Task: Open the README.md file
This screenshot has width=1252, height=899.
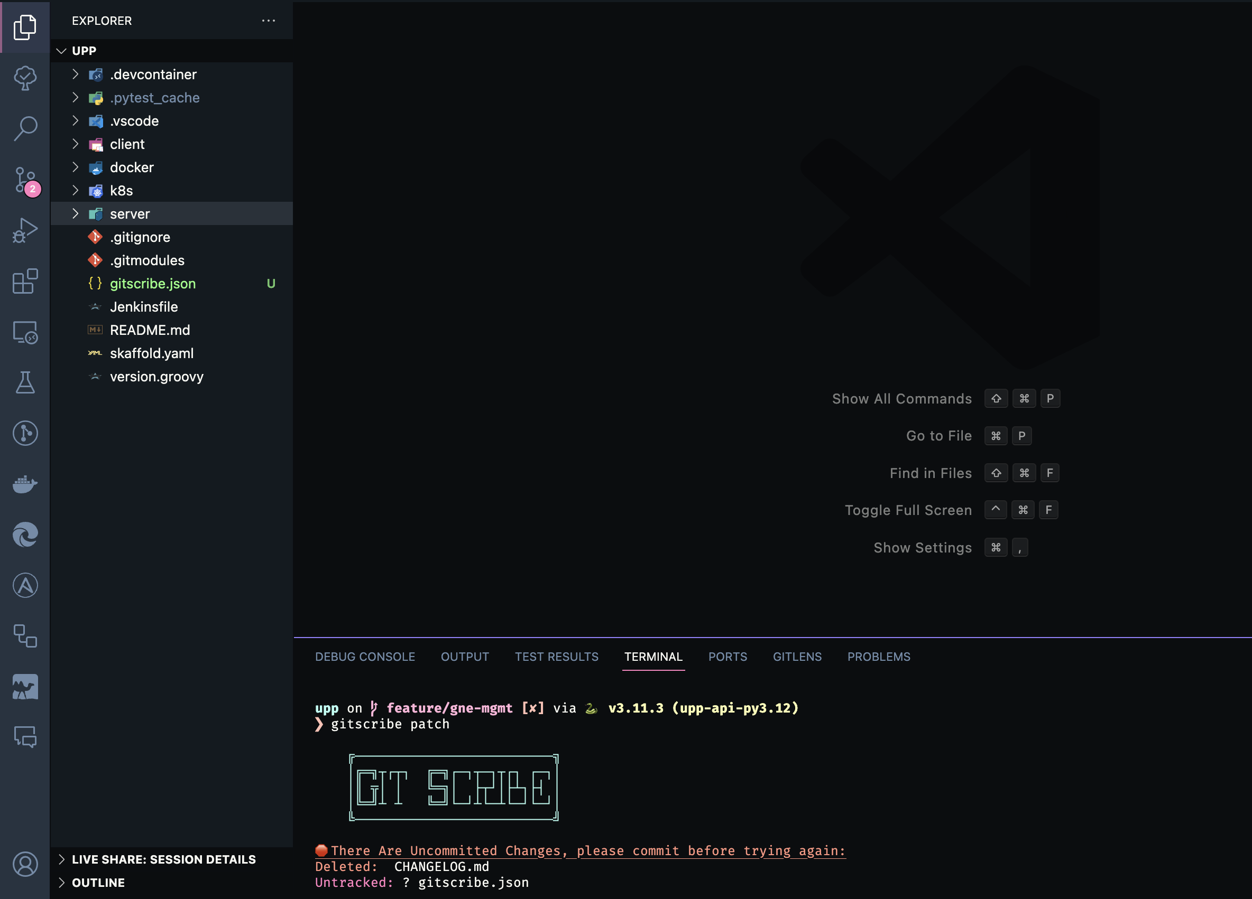Action: [x=150, y=330]
